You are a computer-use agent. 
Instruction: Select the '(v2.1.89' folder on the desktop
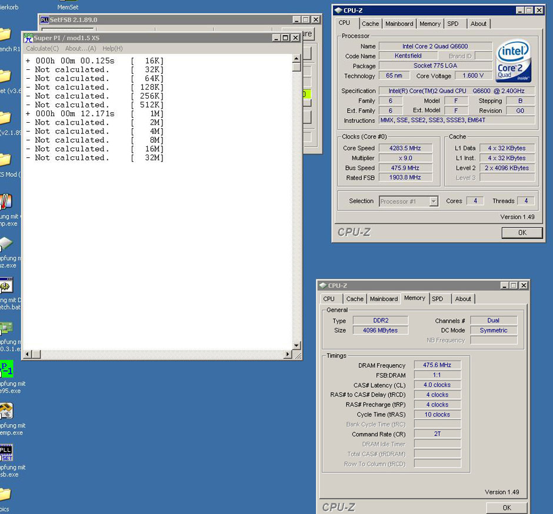tap(5, 118)
